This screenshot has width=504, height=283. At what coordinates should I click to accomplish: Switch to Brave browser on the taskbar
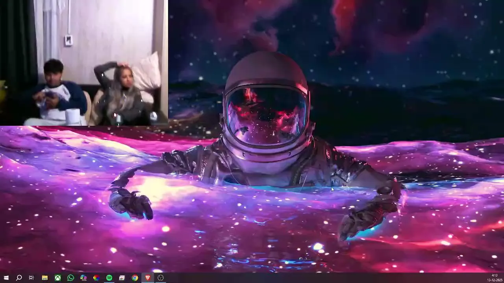(148, 278)
